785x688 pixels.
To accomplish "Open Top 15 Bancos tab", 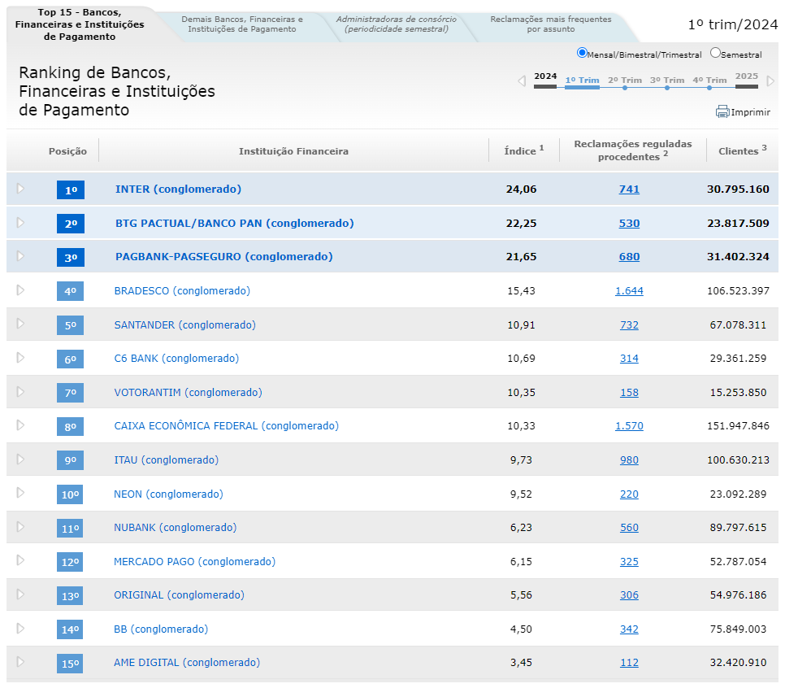I will tap(80, 24).
